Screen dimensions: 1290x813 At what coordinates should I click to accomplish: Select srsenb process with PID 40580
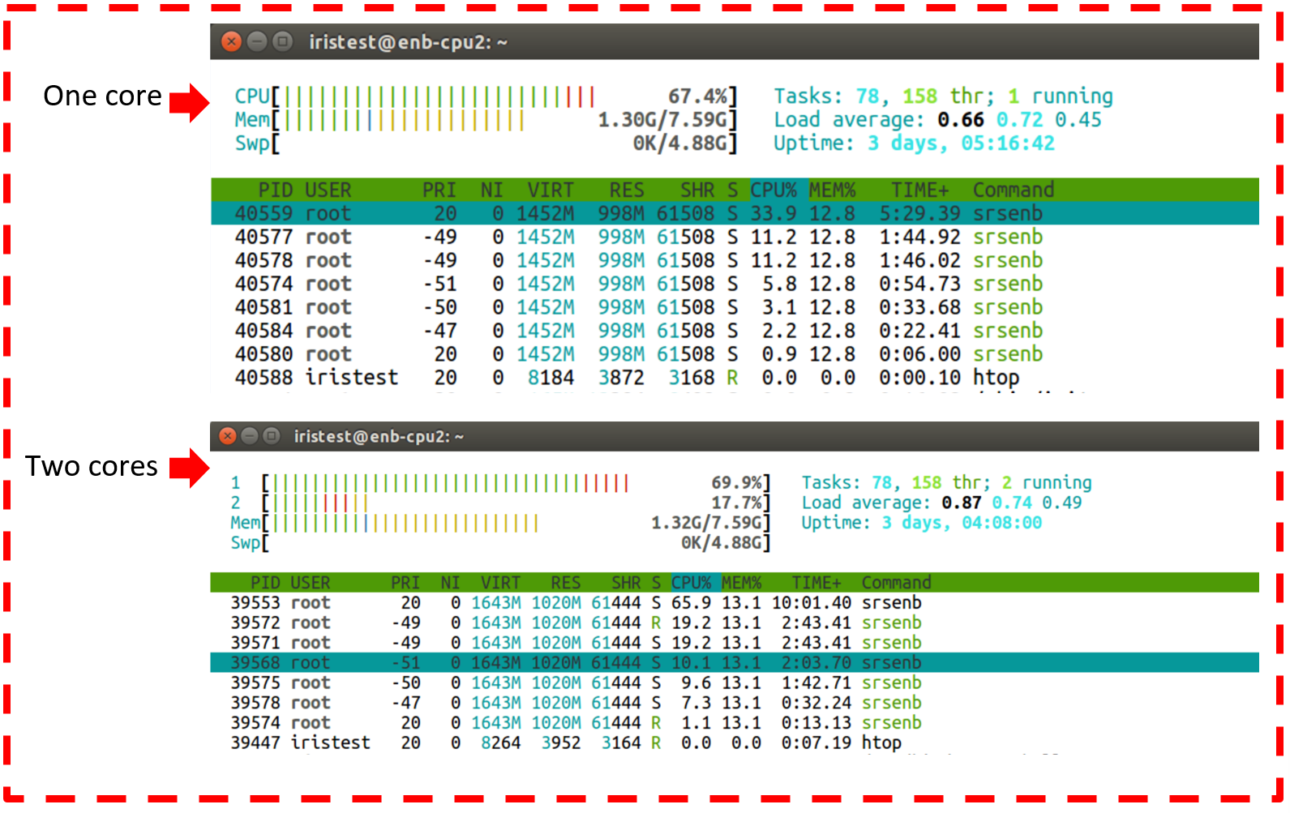click(735, 354)
